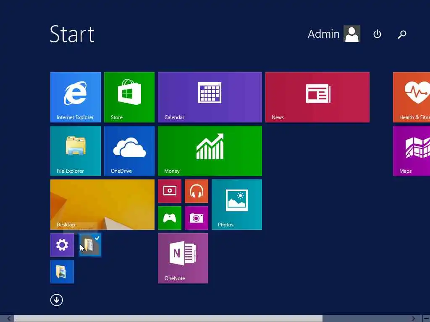Open the News tile
430x322 pixels.
point(317,97)
